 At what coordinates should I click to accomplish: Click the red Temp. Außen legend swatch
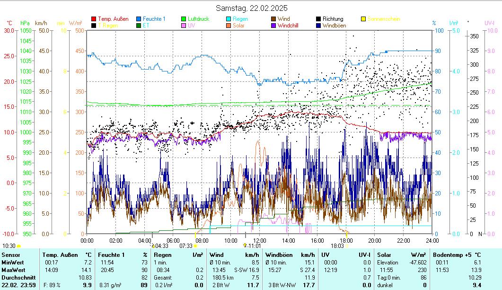click(x=94, y=19)
